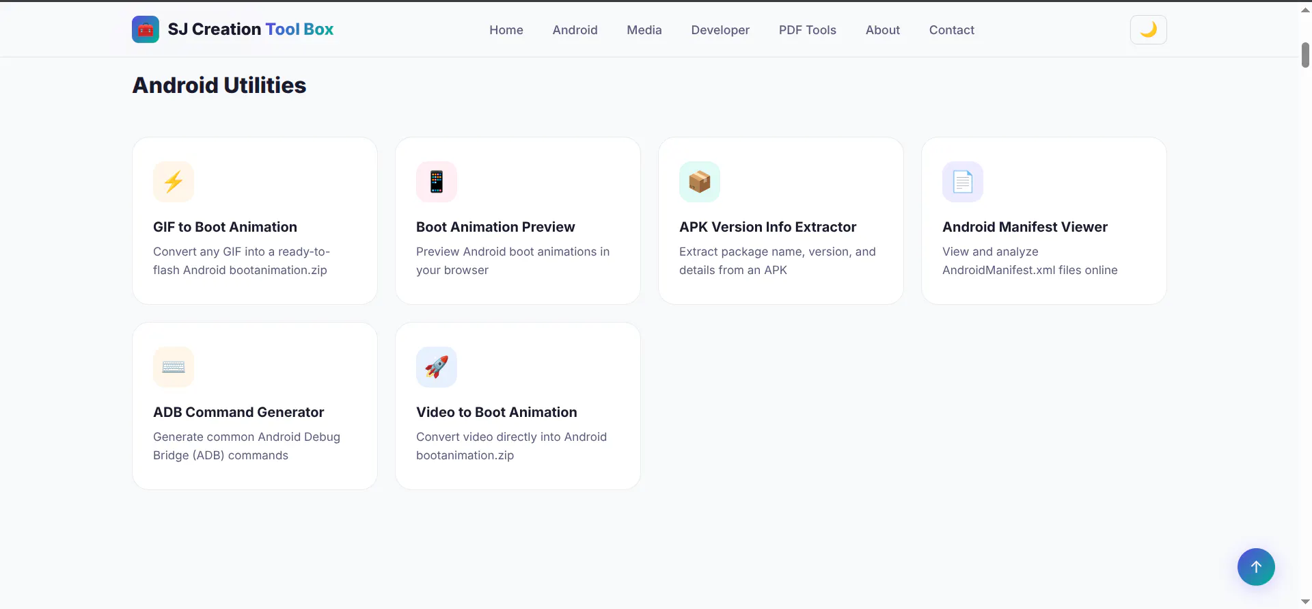Click 'Preview Android boot animations in your browser' text
This screenshot has width=1312, height=609.
(x=512, y=261)
